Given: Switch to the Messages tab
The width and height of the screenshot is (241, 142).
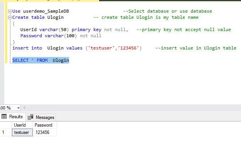Looking at the screenshot, I should click(x=41, y=117).
